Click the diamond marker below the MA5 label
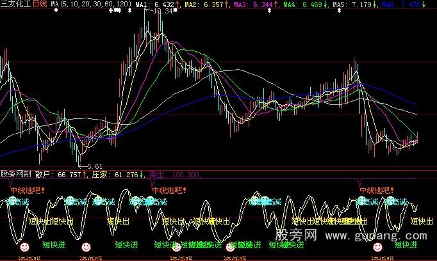The width and height of the screenshot is (437, 261). [339, 11]
